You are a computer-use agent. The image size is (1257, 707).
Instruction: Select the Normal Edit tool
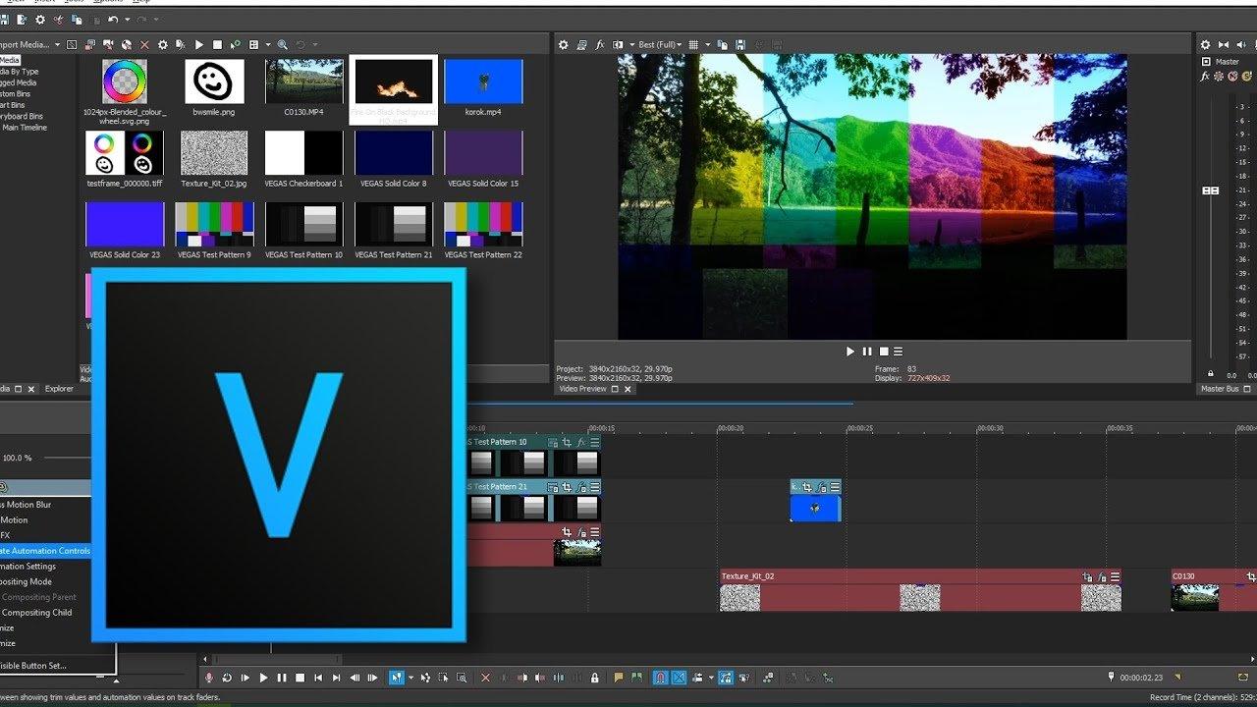[398, 678]
